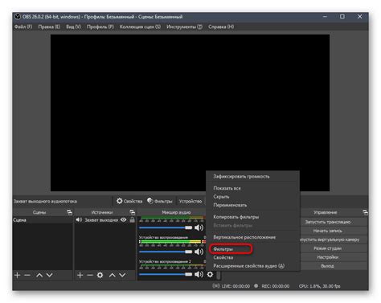This screenshot has width=381, height=303.
Task: Adjust Устройство воспроизведения 2 volume slider
Action: (x=166, y=274)
